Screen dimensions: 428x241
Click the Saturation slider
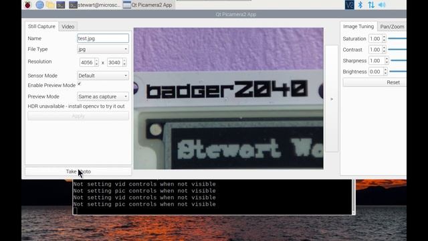(x=397, y=39)
